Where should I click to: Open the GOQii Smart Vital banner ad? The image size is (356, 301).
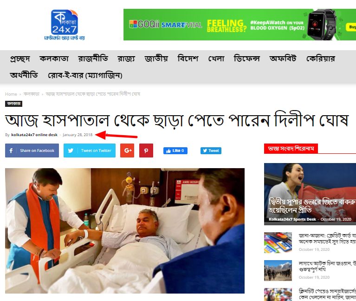click(x=240, y=25)
